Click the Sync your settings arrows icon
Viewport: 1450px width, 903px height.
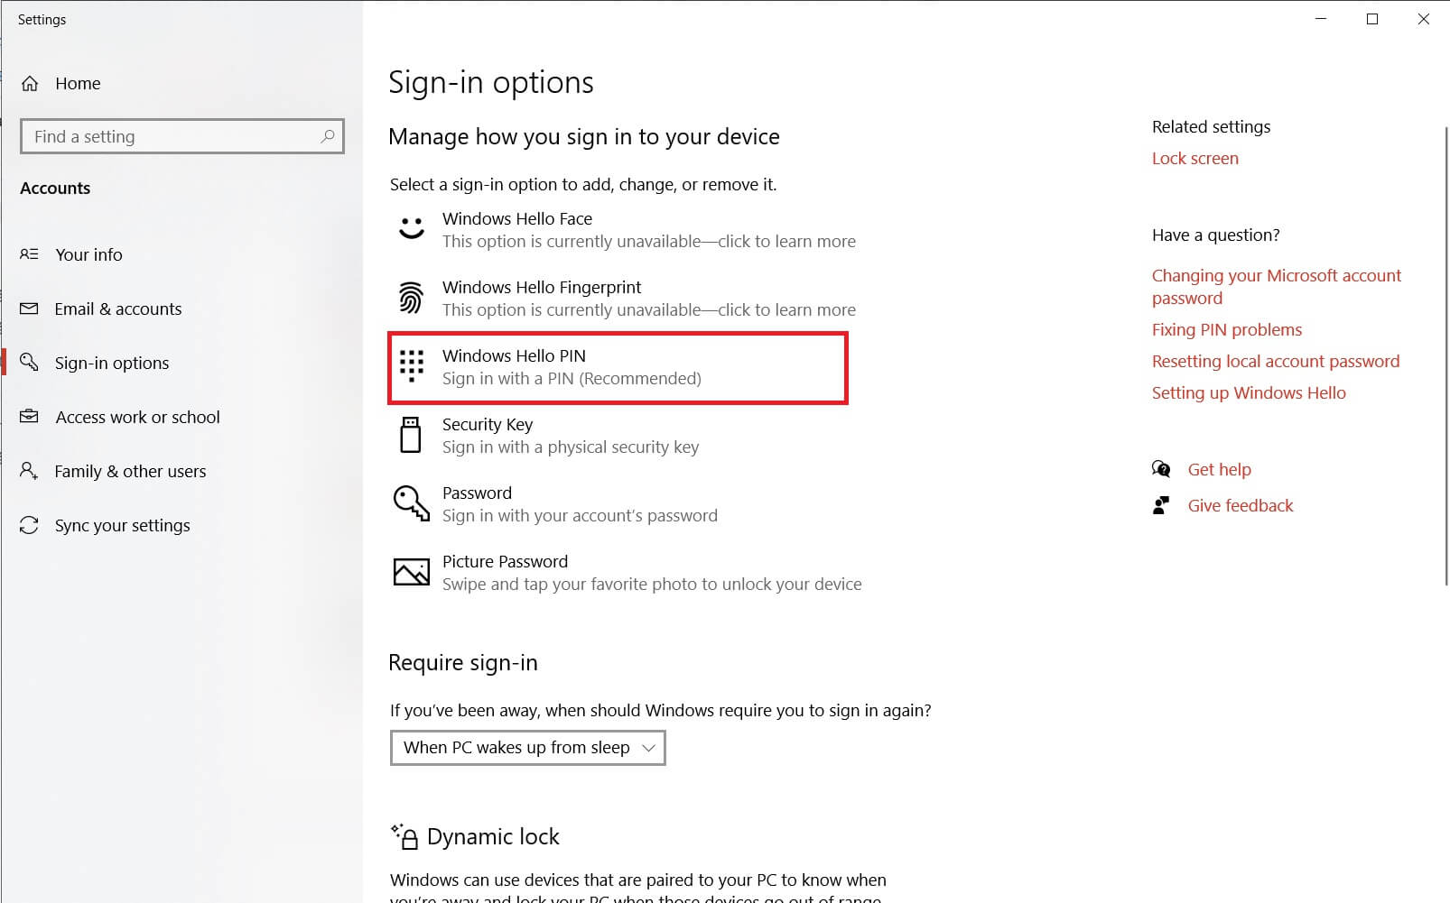click(29, 525)
